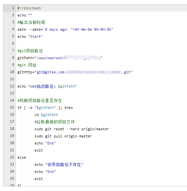Screen dimensions: 187x191
Task: Click sudo git reset --hard origin/master
Action: coord(72,129)
